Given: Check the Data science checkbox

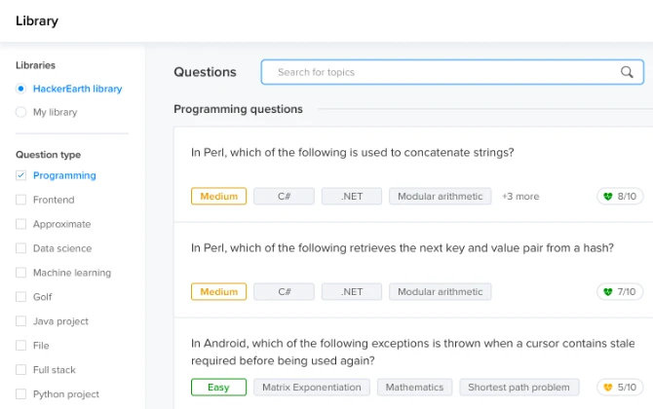Looking at the screenshot, I should (x=20, y=248).
